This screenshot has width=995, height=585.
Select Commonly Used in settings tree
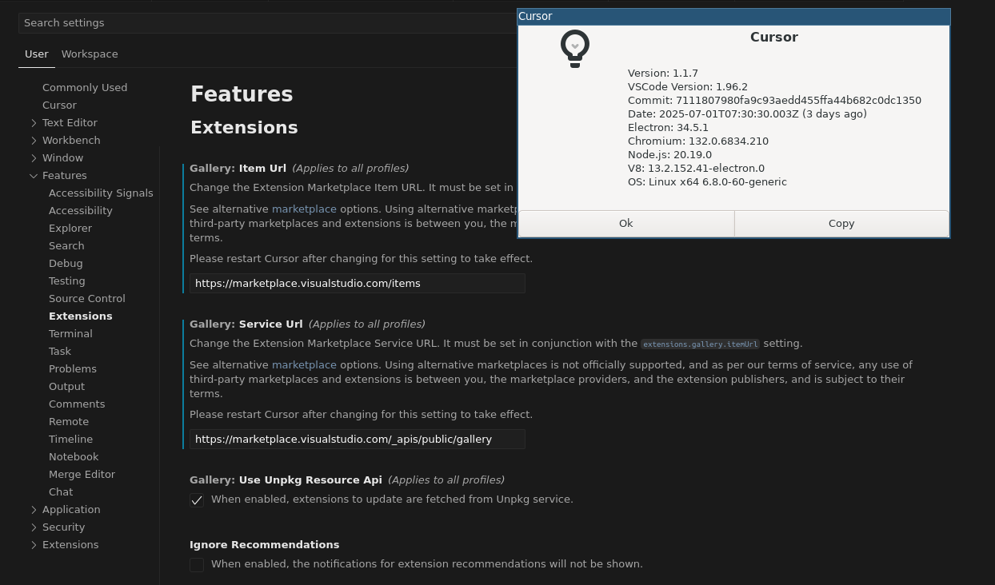[x=85, y=88]
